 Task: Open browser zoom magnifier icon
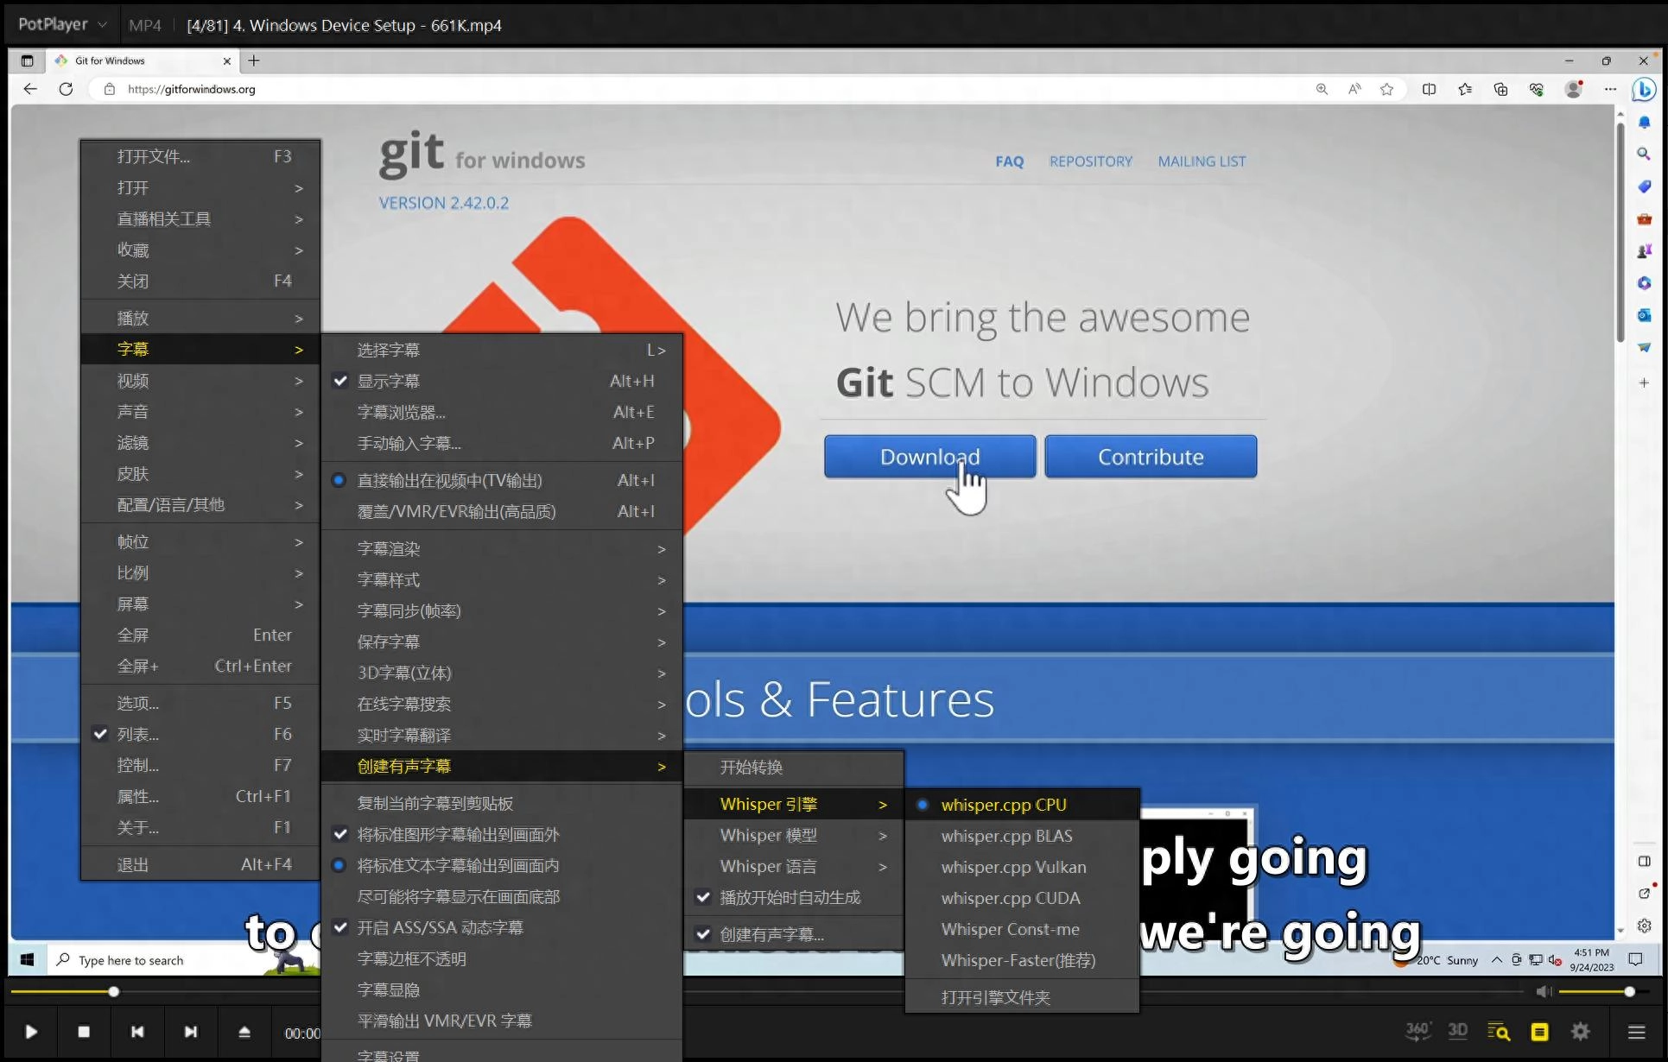[1322, 89]
